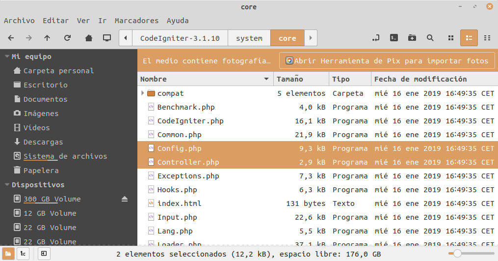Click the core path bar button
The width and height of the screenshot is (498, 261).
[288, 38]
